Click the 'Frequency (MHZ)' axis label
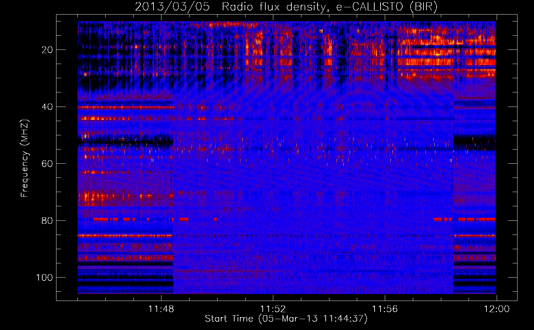The width and height of the screenshot is (534, 330). tap(25, 158)
